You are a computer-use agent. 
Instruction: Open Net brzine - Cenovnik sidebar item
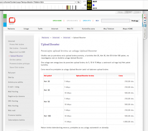(18, 48)
